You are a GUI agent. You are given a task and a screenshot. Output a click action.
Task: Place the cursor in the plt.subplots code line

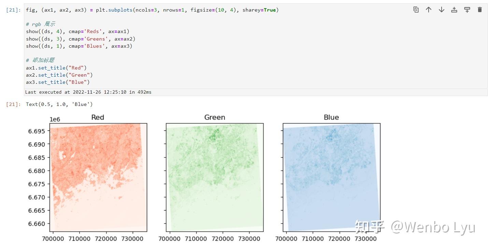click(x=152, y=10)
